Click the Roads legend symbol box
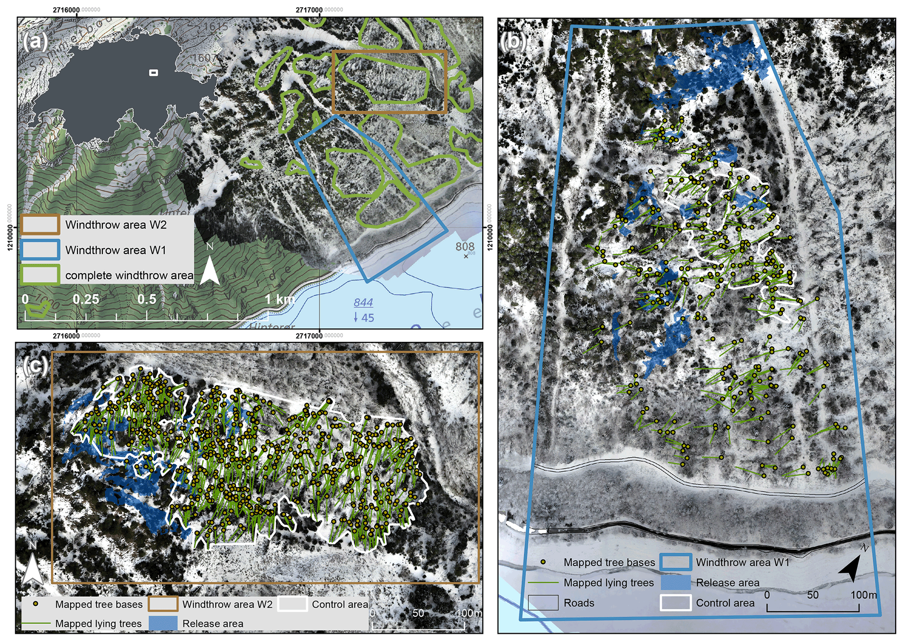 [543, 603]
